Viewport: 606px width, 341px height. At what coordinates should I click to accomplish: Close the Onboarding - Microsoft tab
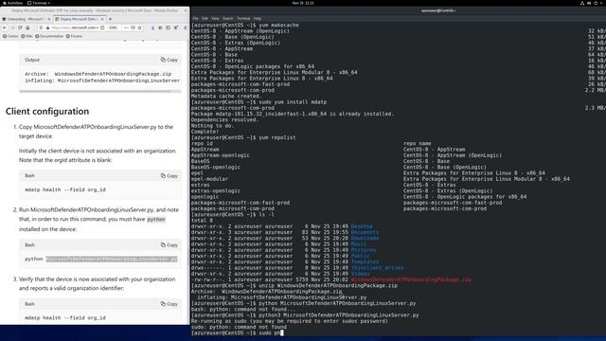coord(48,19)
